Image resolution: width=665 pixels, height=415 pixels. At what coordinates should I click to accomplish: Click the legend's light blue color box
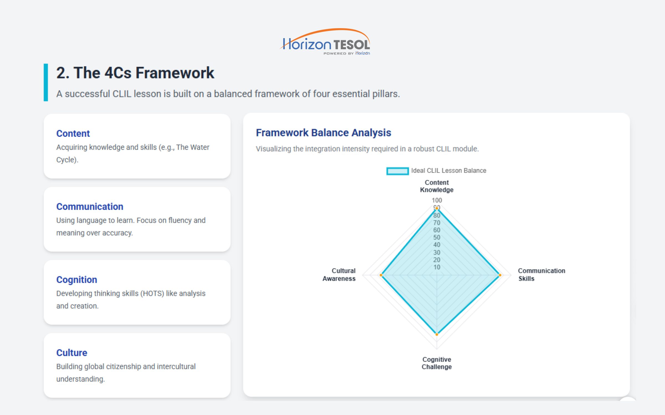click(x=397, y=171)
